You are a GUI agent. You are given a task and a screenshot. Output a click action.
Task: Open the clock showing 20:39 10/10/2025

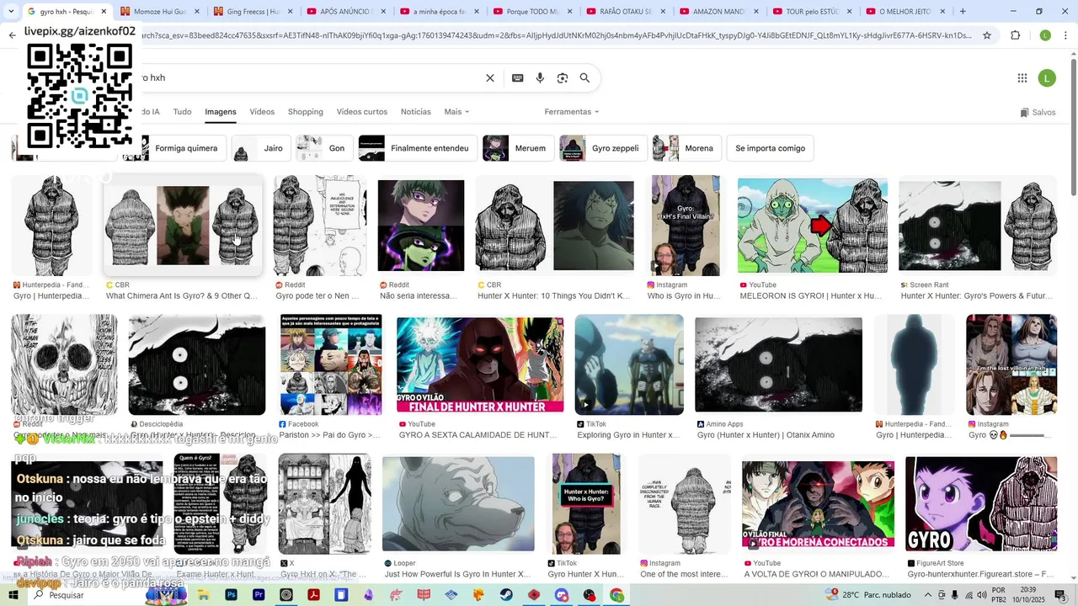[x=1028, y=595]
